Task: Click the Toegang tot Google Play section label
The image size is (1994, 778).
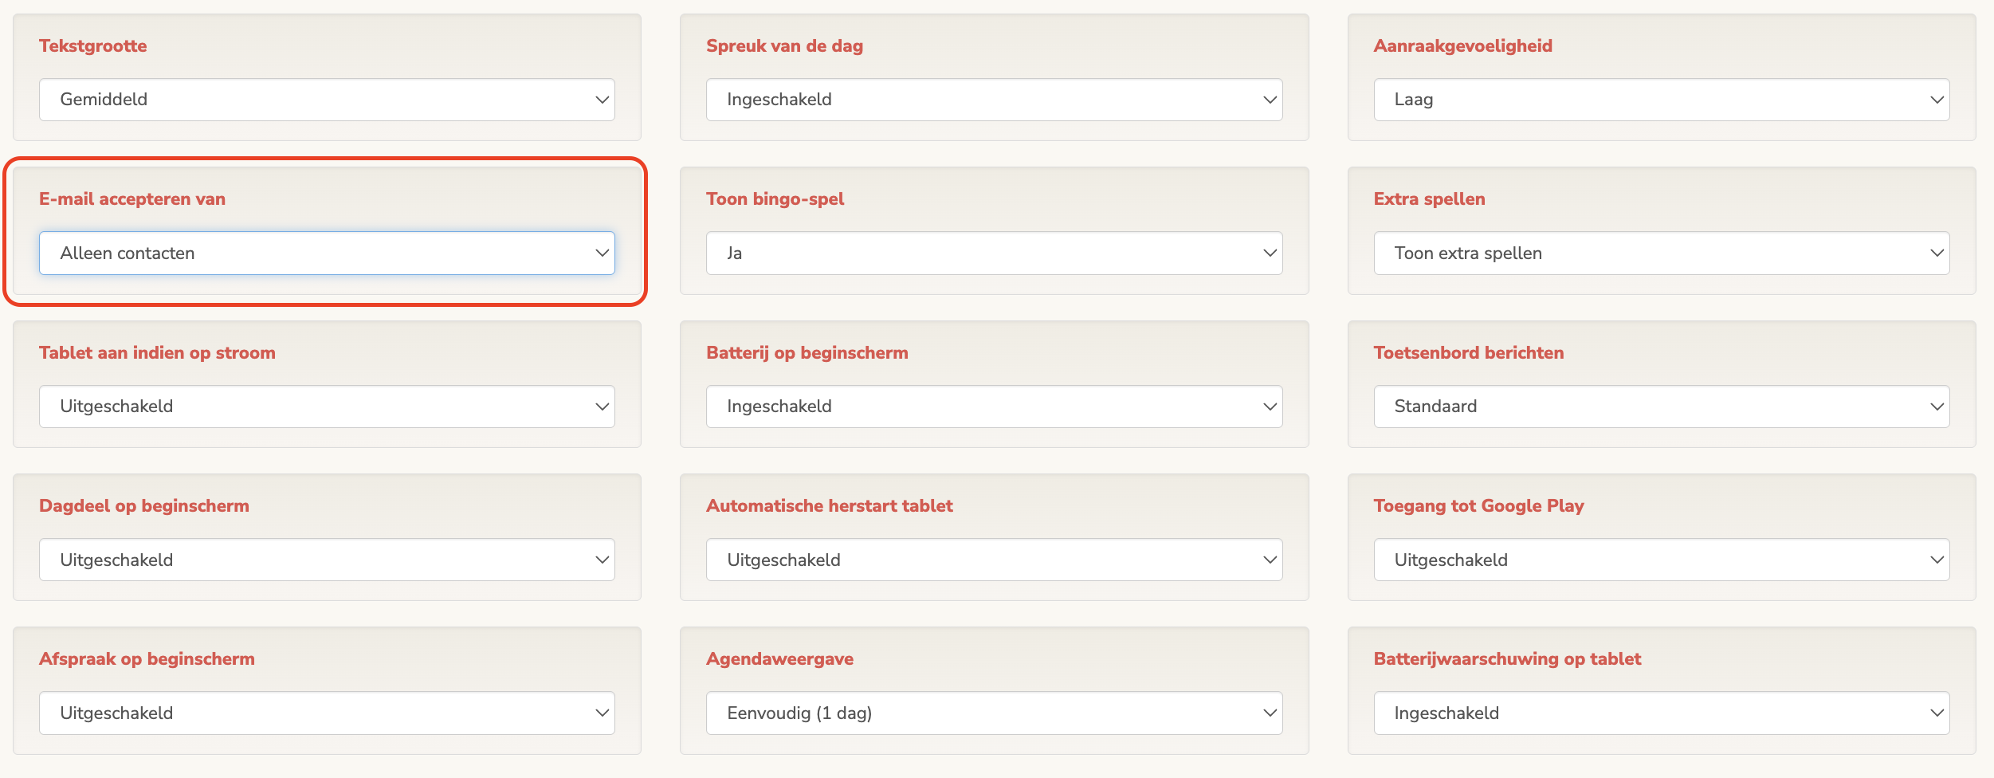Action: pos(1478,505)
